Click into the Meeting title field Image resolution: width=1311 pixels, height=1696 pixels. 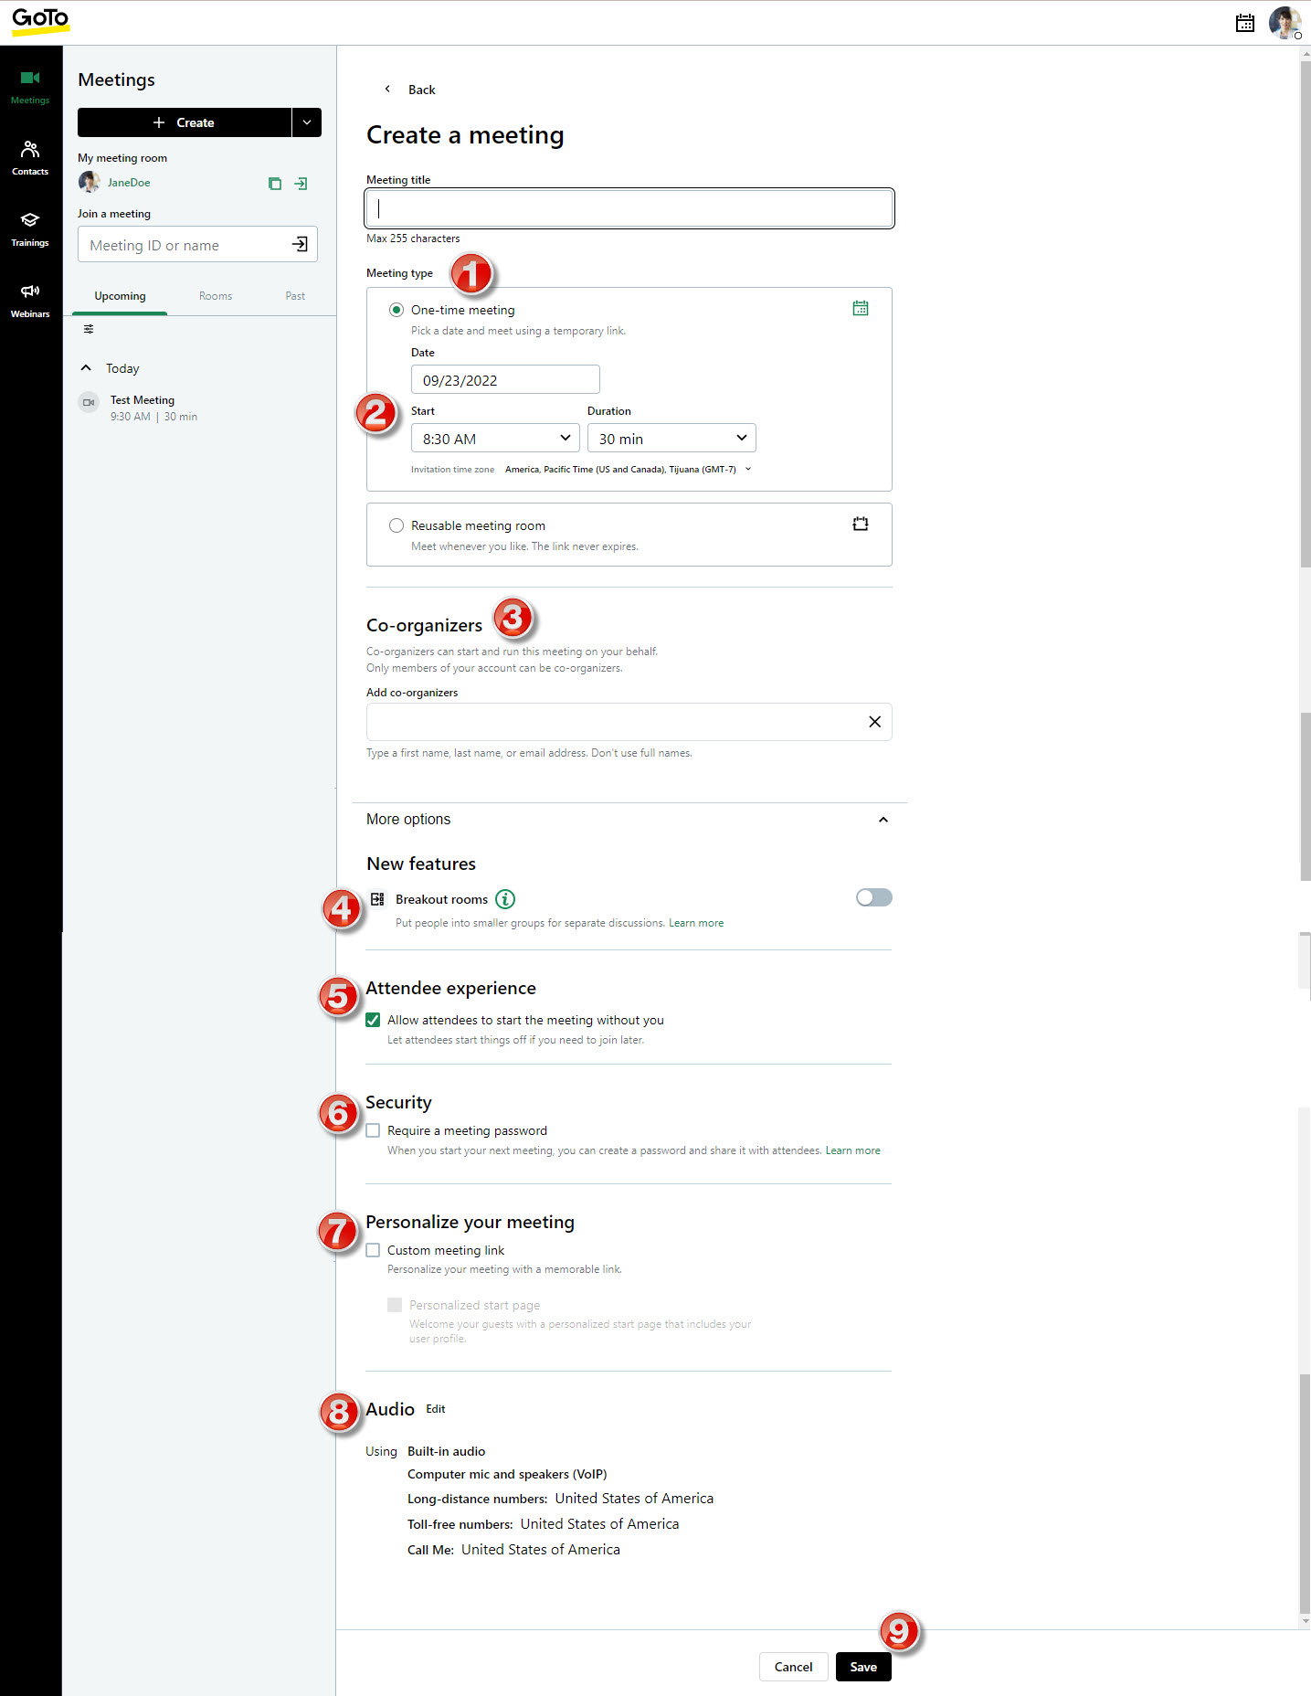pyautogui.click(x=629, y=208)
